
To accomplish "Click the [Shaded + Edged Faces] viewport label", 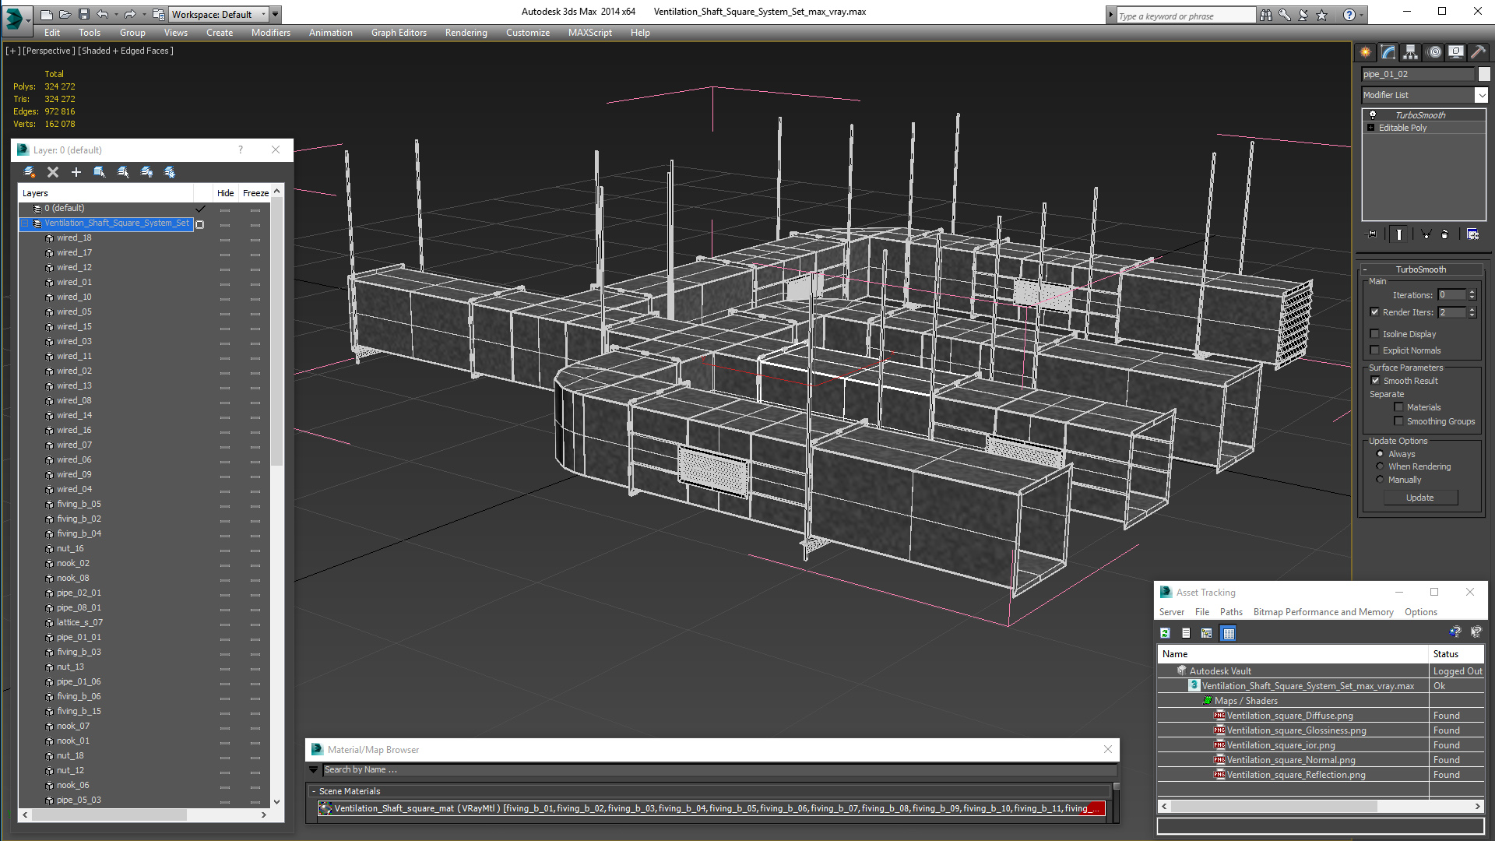I will pos(125,51).
